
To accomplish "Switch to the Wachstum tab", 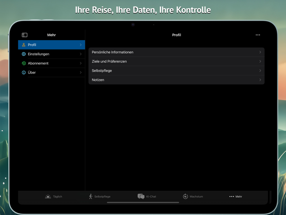I will [x=193, y=197].
